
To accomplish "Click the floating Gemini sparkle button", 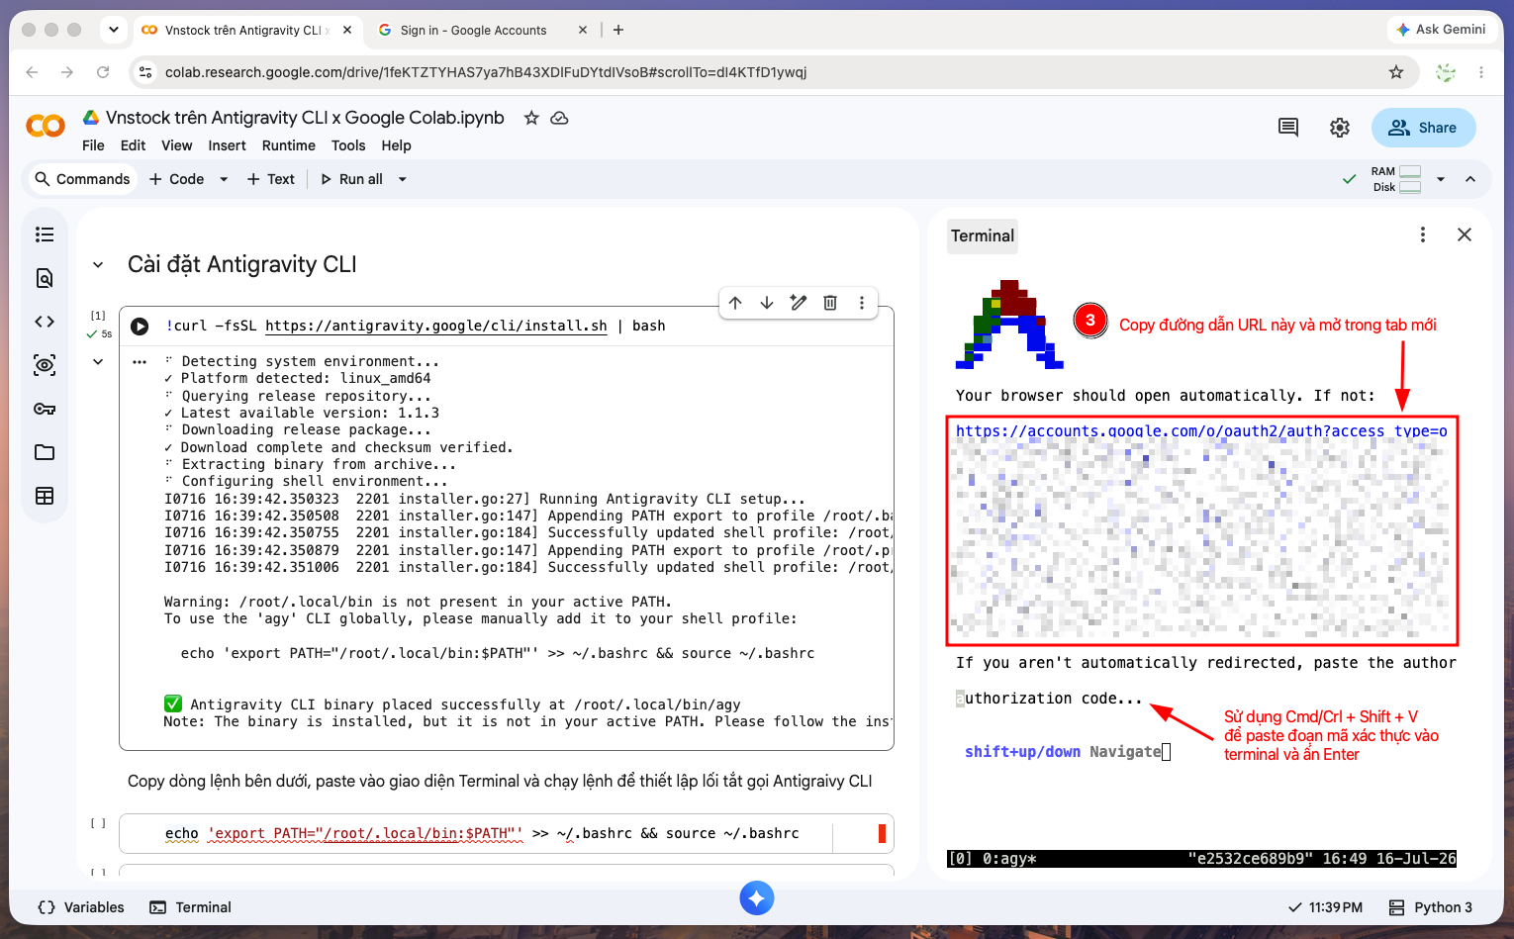I will [757, 897].
